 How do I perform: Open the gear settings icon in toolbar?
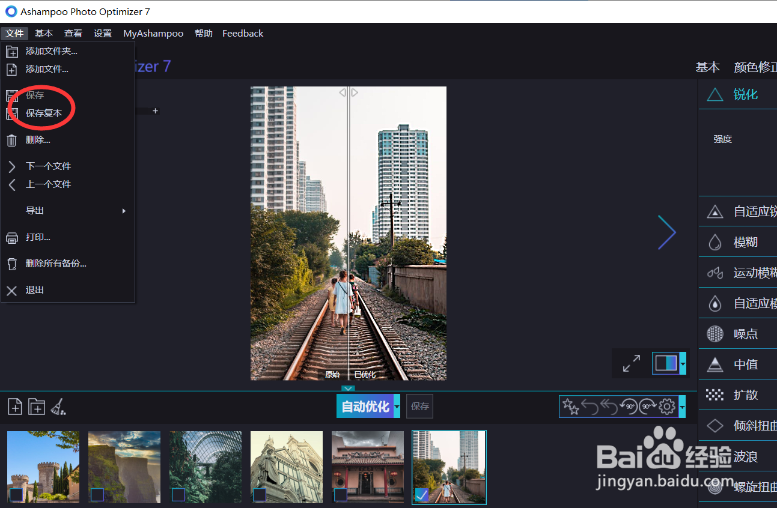pos(668,407)
